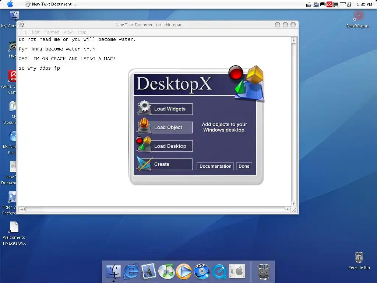This screenshot has width=377, height=283.
Task: Click the Load Object red box icon
Action: coord(144,125)
